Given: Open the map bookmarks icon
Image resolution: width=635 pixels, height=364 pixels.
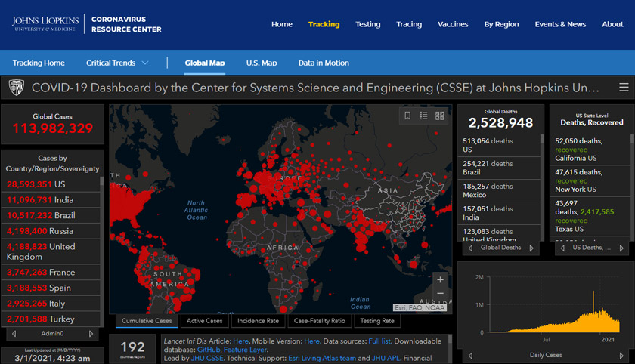Looking at the screenshot, I should click(x=407, y=116).
